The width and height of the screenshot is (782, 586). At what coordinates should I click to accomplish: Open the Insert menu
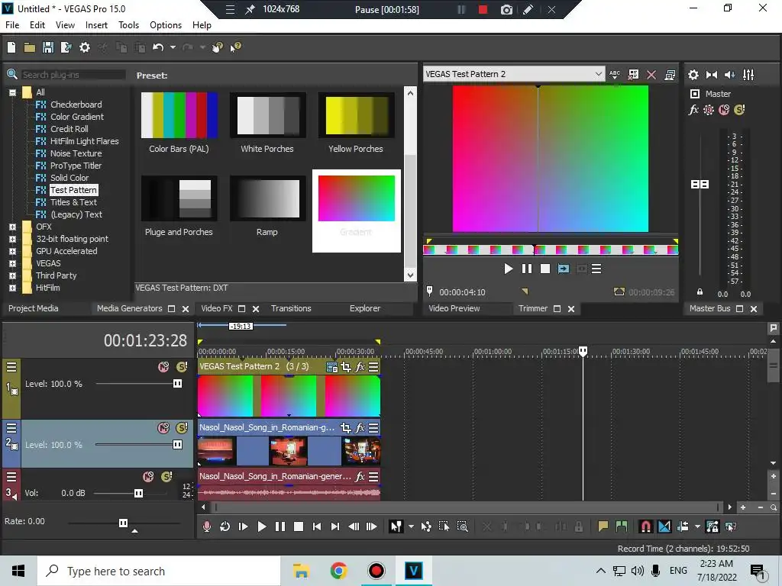[96, 25]
